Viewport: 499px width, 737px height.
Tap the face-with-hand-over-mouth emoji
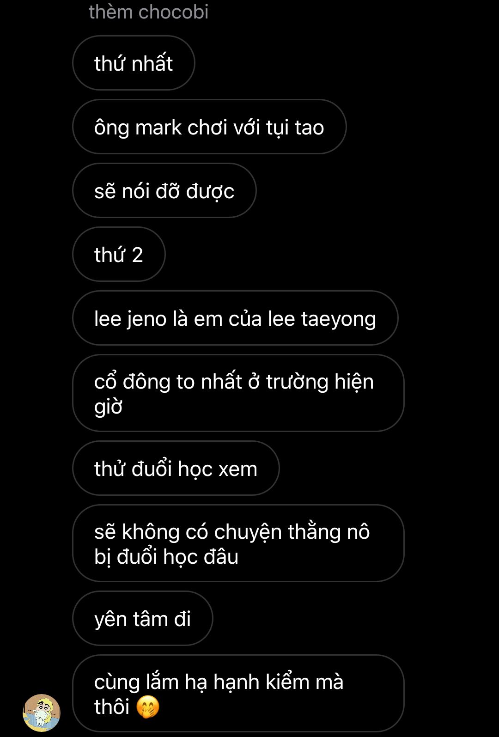(x=148, y=707)
